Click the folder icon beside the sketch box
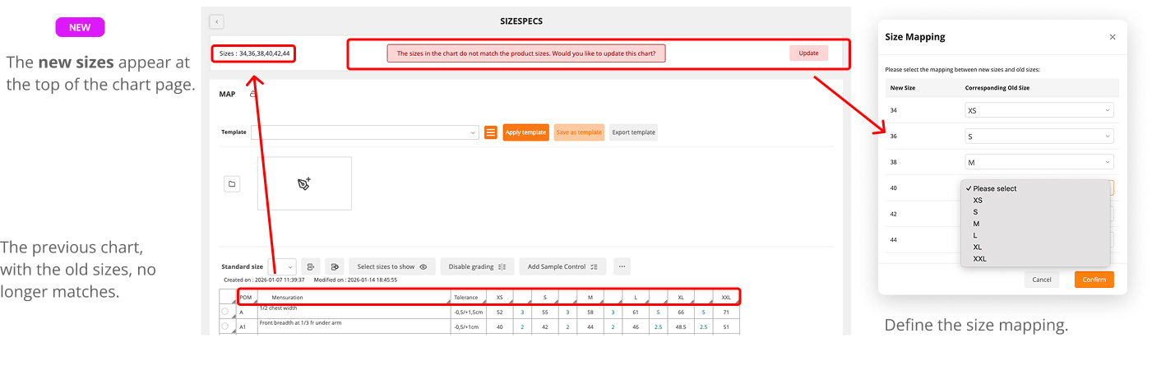 [x=232, y=184]
